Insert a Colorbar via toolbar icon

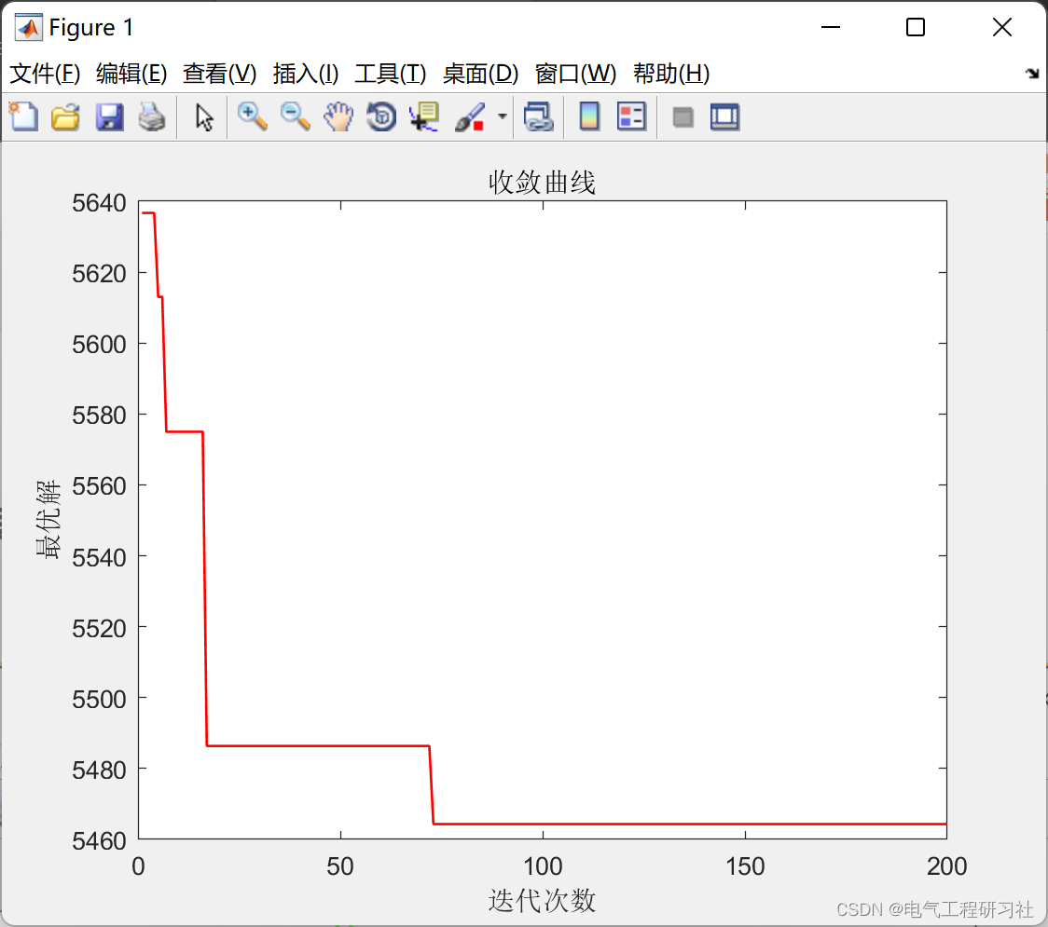click(x=589, y=116)
